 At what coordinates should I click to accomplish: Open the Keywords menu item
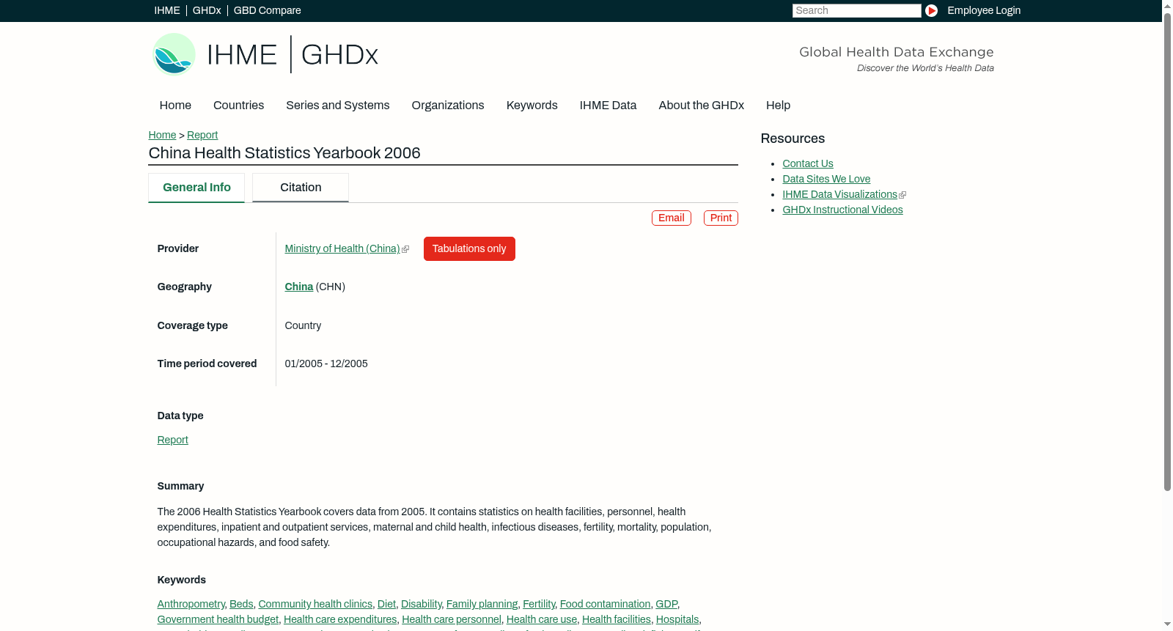click(532, 106)
